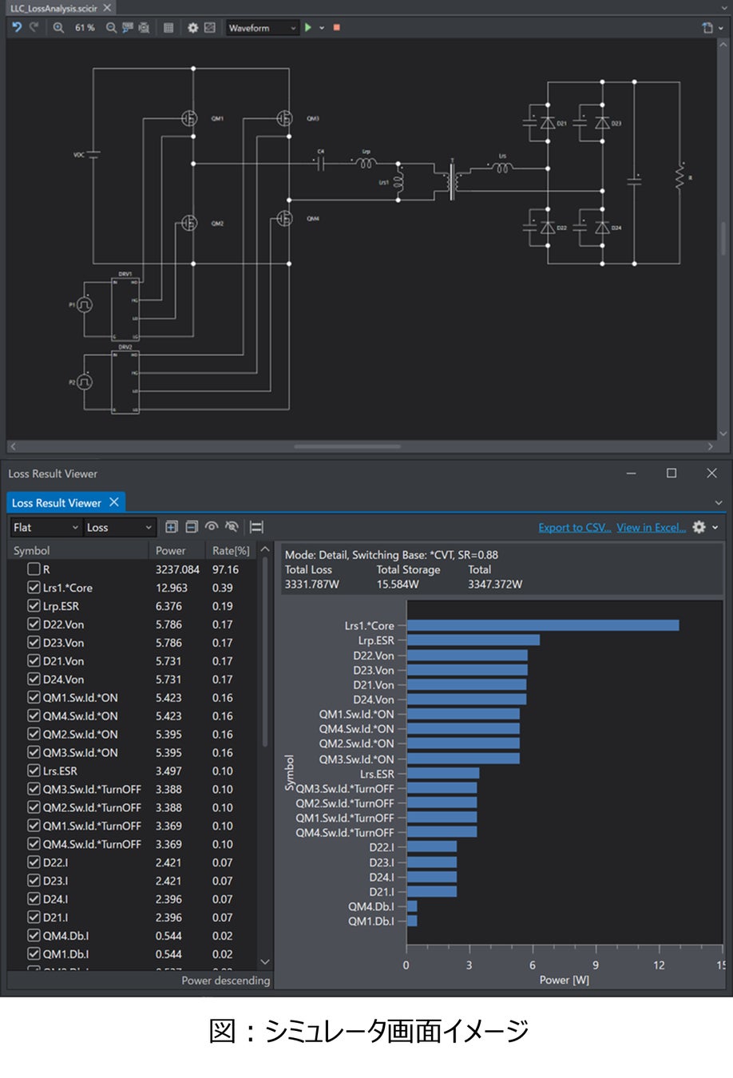This screenshot has width=733, height=1078.
Task: Click the undo arrow in the schematic toolbar
Action: 17,27
